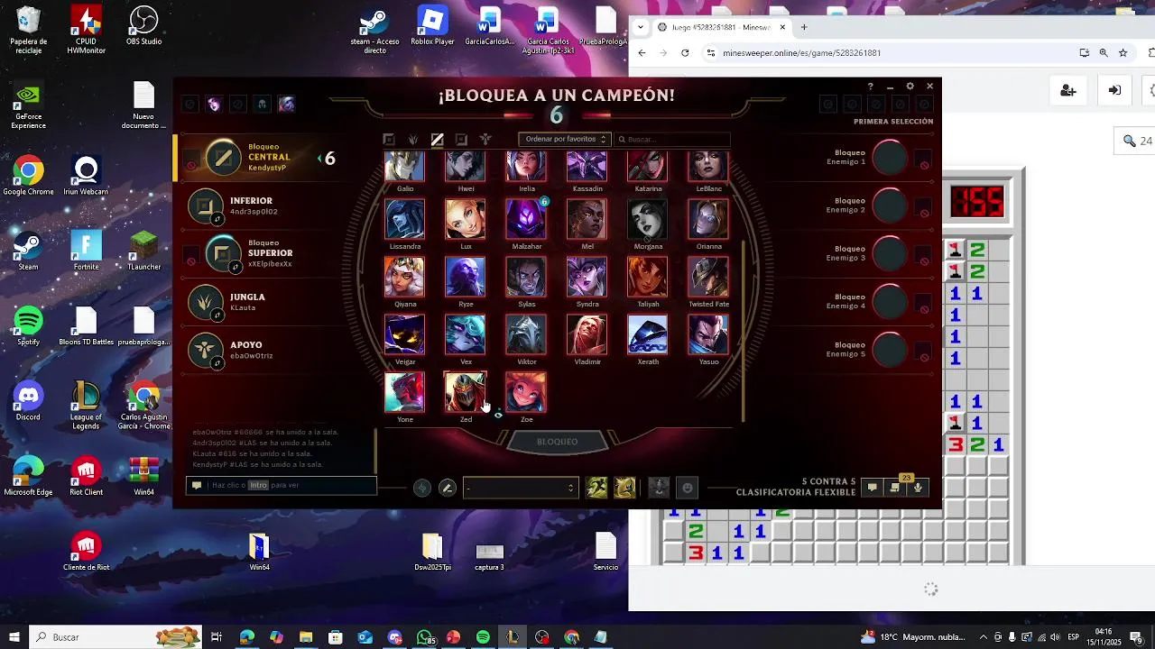Click the Minesweeper add friend icon
Screen dimensions: 1155x649
[x=1068, y=90]
